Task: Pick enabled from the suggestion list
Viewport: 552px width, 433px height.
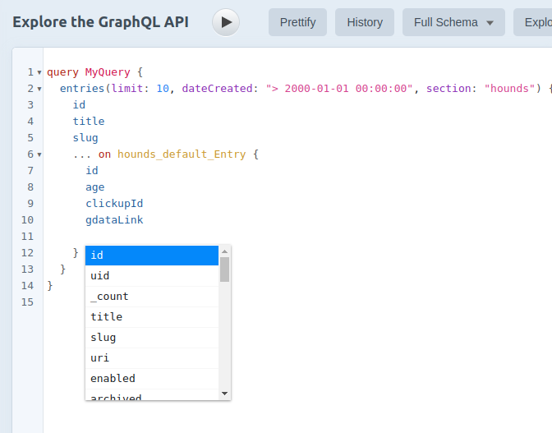Action: point(152,379)
